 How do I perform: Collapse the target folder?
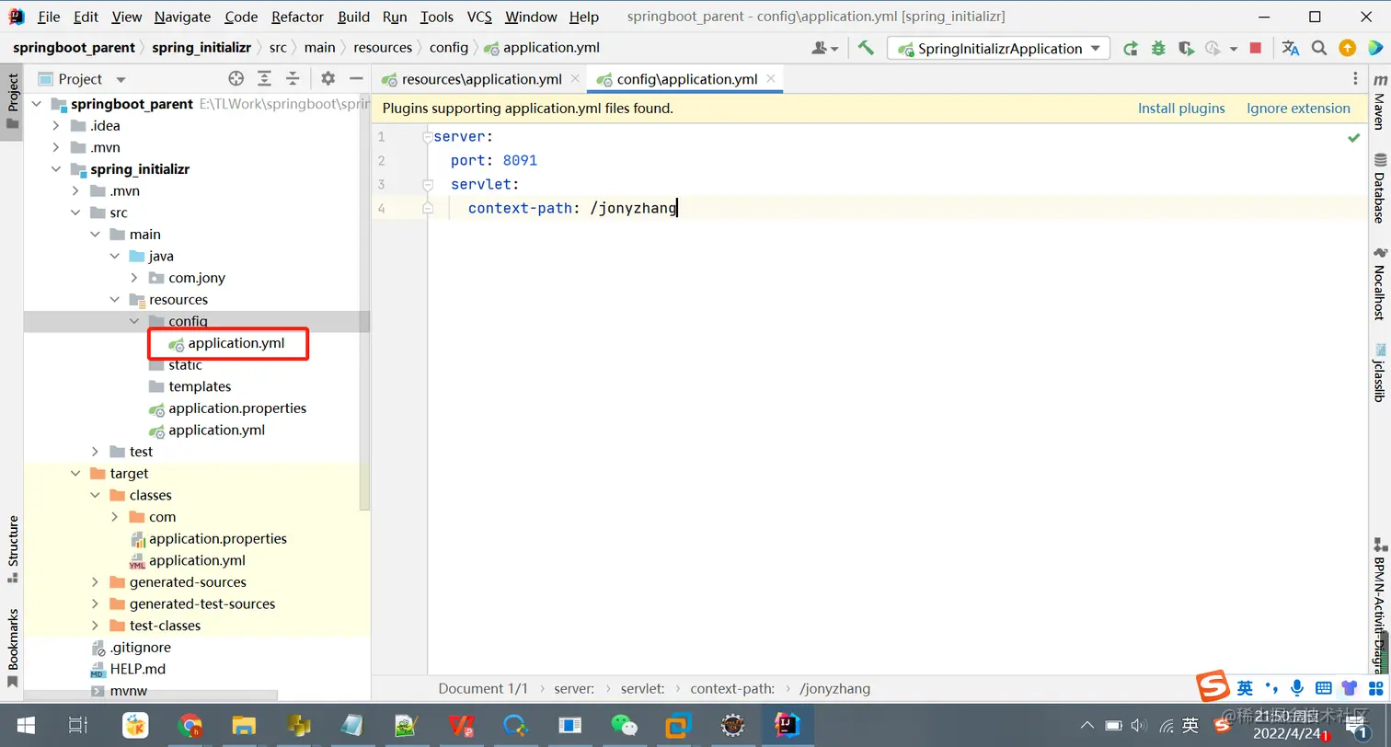tap(75, 474)
